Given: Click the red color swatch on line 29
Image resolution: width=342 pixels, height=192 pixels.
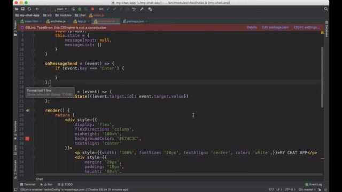Looking at the screenshot, I should point(27,139).
